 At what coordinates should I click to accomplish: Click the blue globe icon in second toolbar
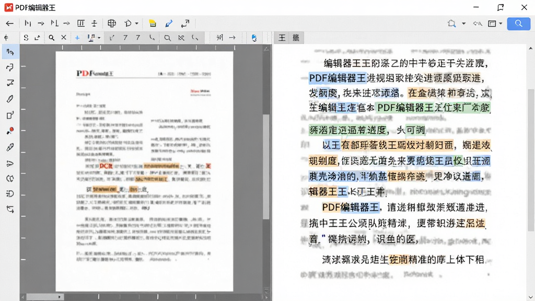click(x=254, y=38)
